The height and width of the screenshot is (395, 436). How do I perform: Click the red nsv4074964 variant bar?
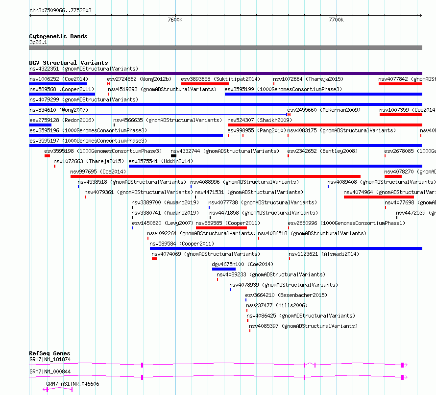point(379,197)
